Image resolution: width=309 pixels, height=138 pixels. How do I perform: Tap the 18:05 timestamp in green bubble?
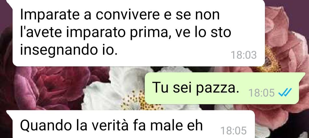262,92
